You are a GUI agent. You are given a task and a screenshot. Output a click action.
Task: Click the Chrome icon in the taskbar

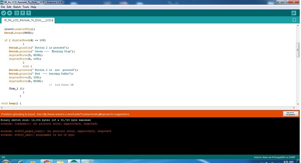47,161
